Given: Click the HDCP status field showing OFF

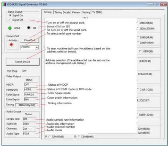Looking at the screenshot, I should coord(31,84).
